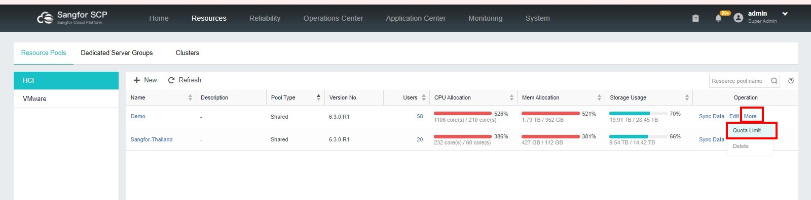Screen dimensions: 811x200
Task: Refresh the resource pool list
Action: pyautogui.click(x=185, y=80)
